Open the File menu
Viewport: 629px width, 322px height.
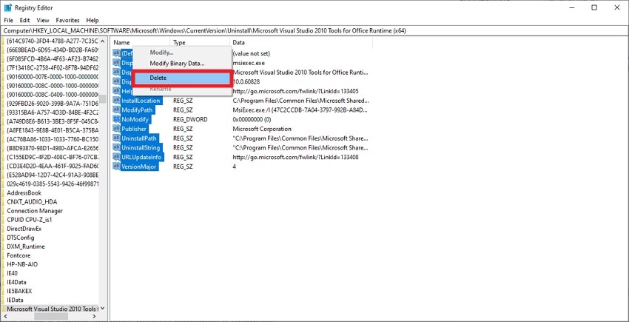pyautogui.click(x=8, y=20)
